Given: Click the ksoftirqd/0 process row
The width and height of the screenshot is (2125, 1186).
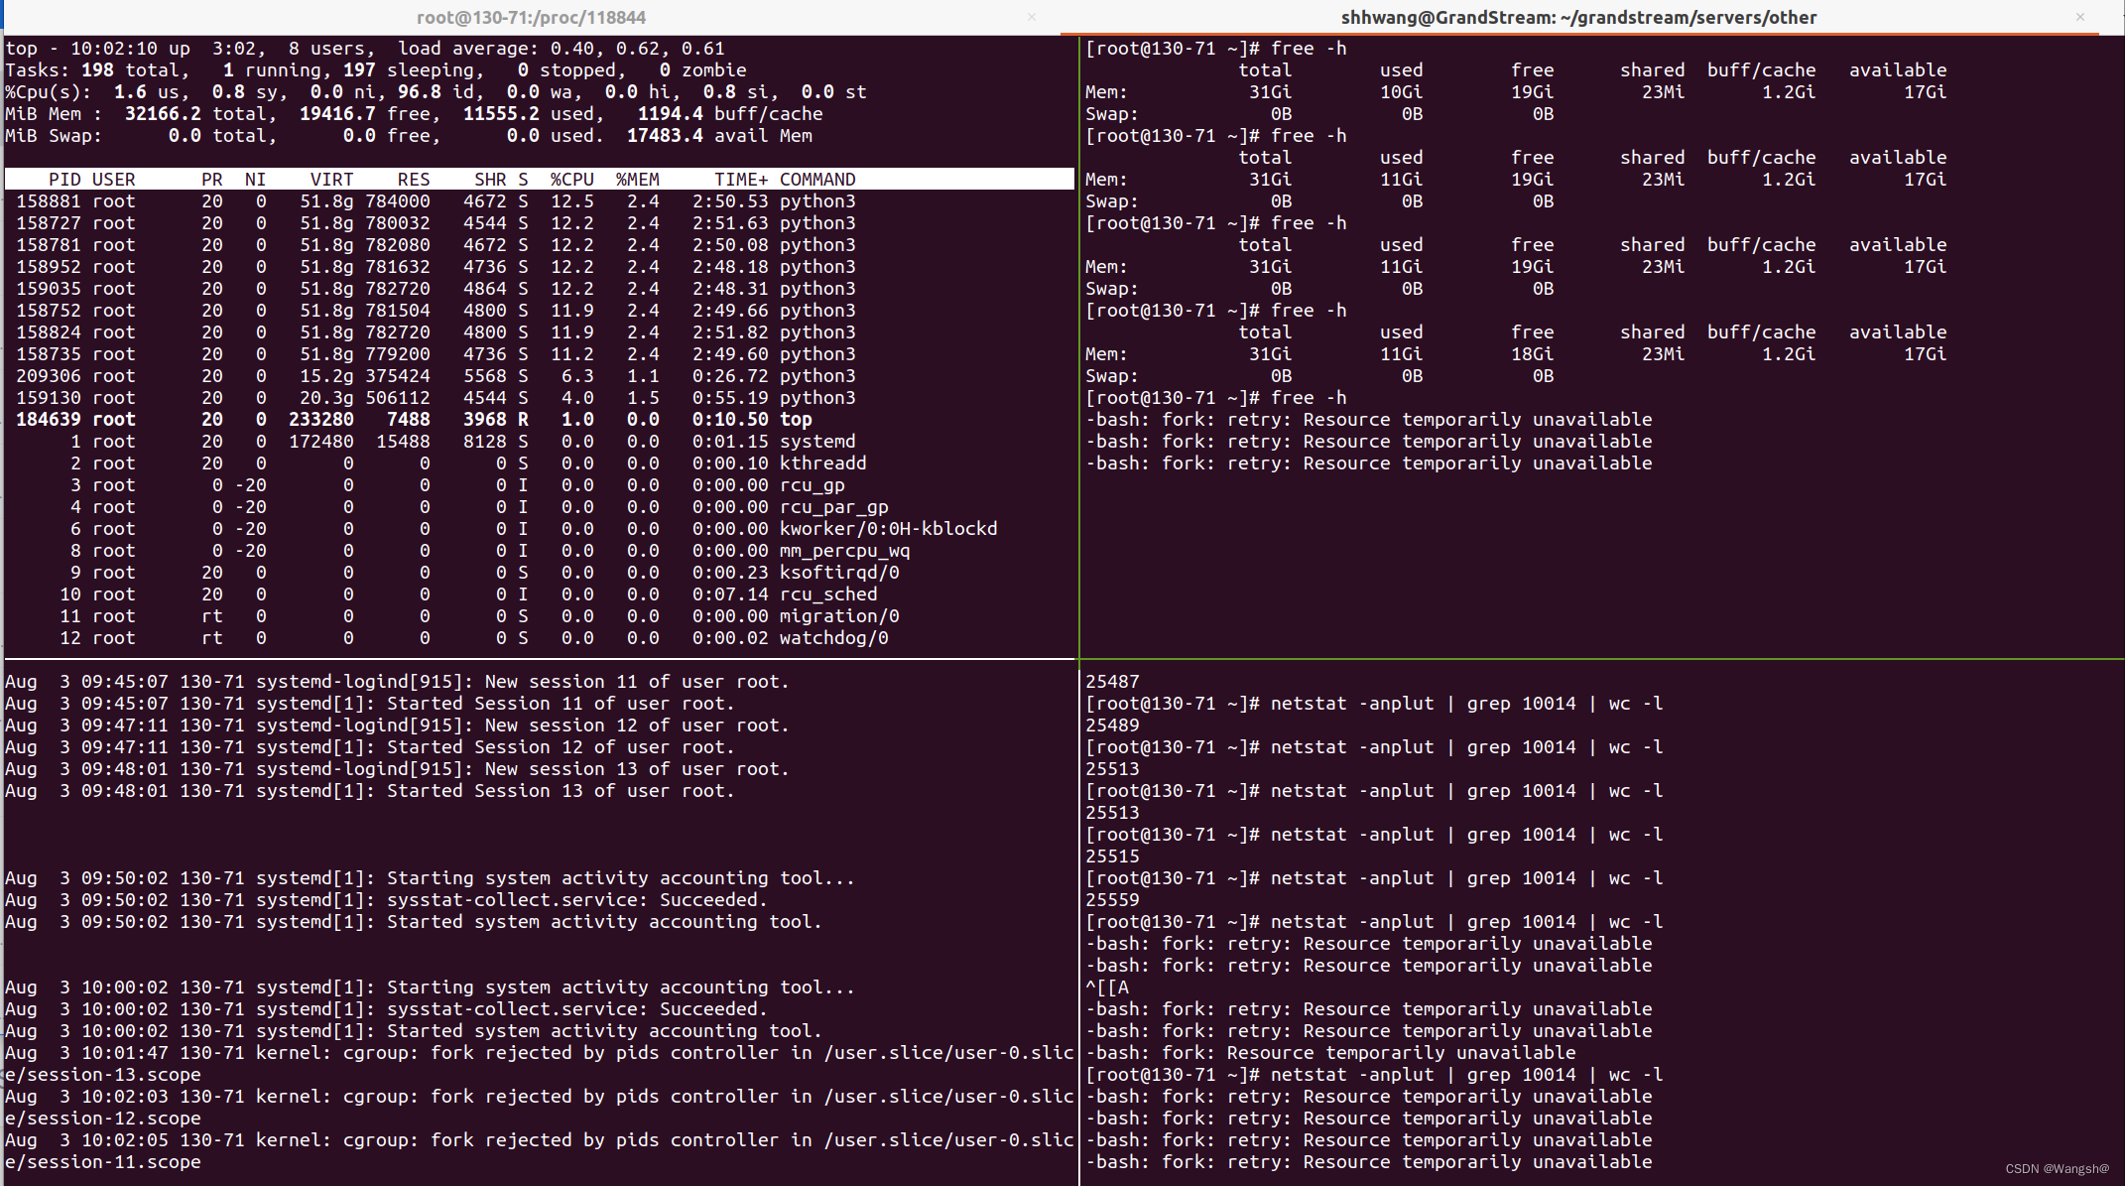Looking at the screenshot, I should (539, 573).
